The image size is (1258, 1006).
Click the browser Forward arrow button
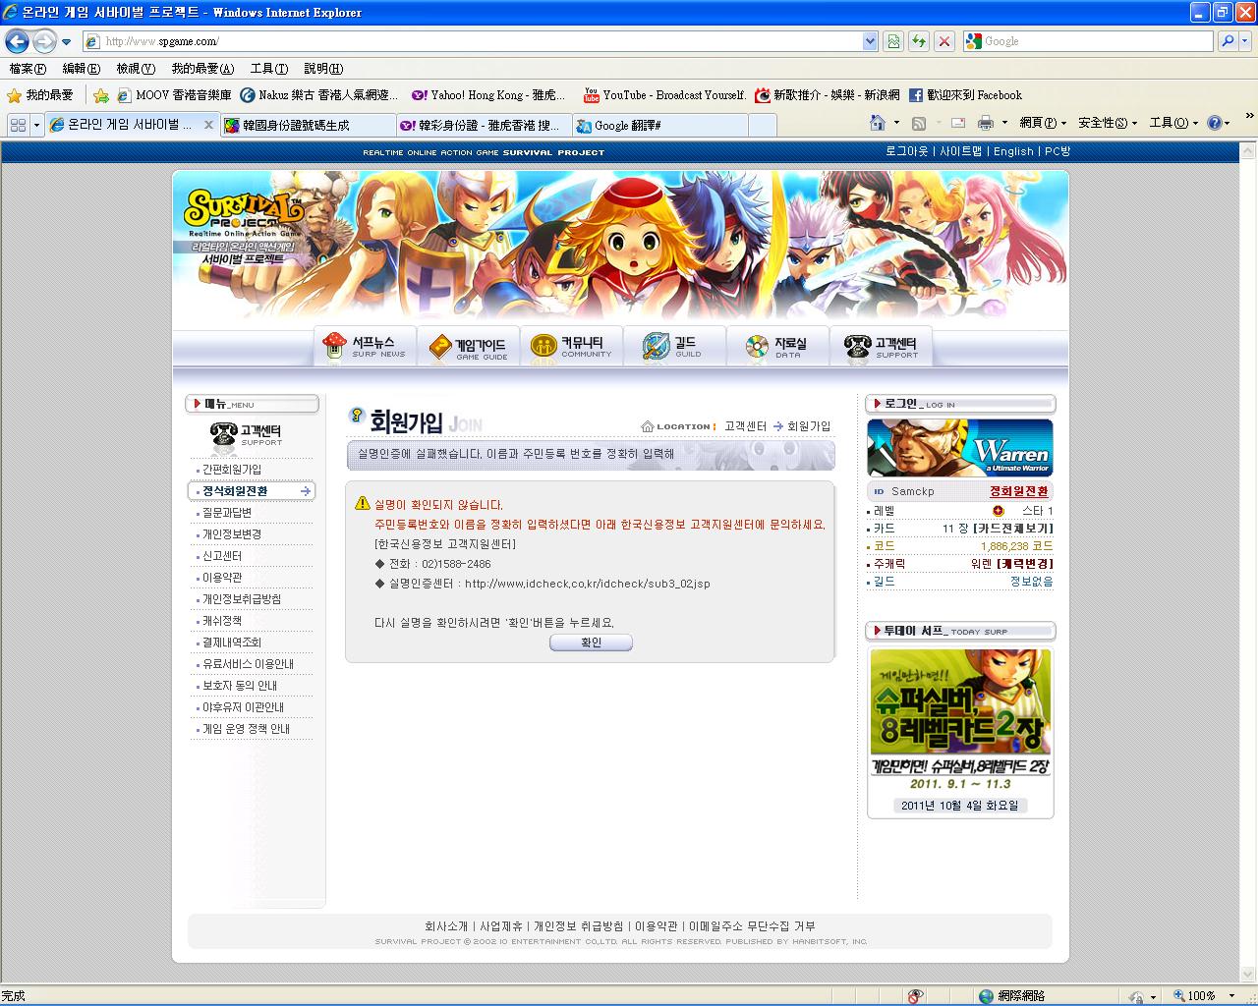44,41
